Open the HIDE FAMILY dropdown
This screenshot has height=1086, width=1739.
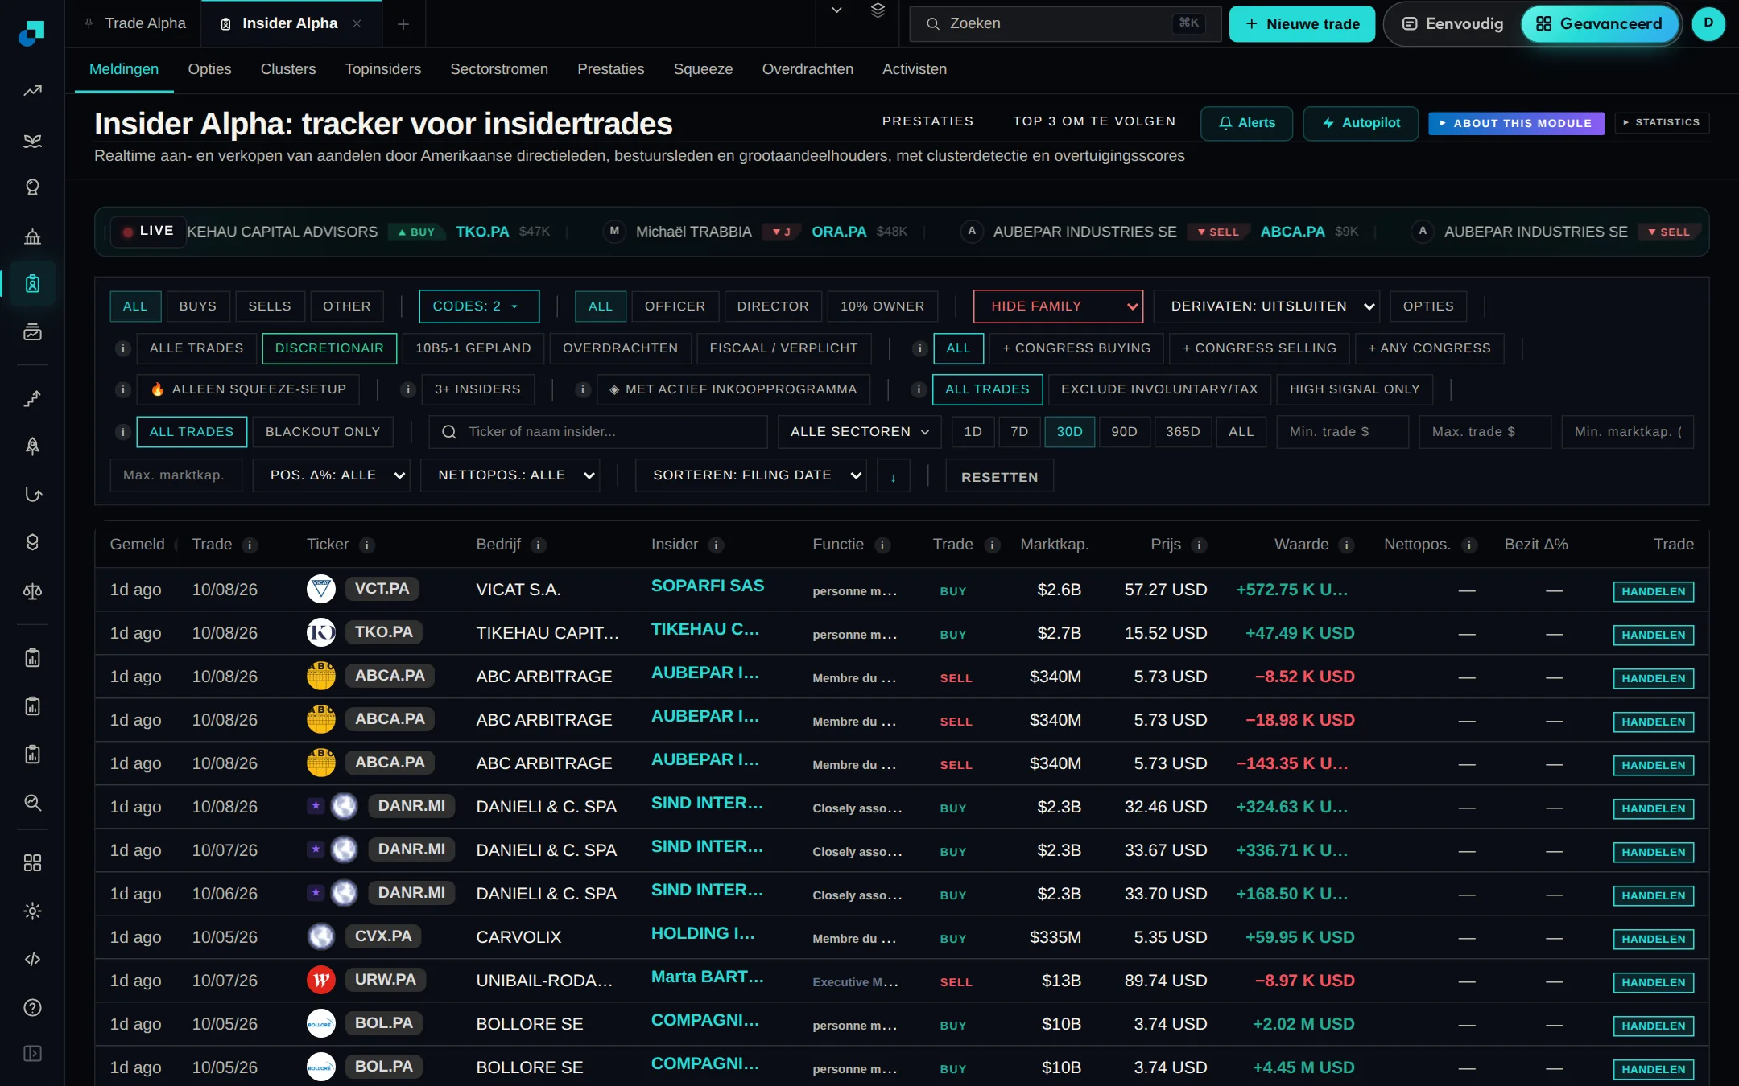pyautogui.click(x=1058, y=306)
